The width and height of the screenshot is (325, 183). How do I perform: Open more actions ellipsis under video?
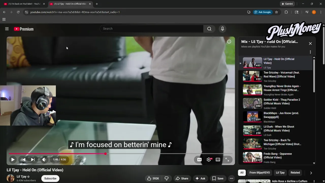(x=231, y=178)
